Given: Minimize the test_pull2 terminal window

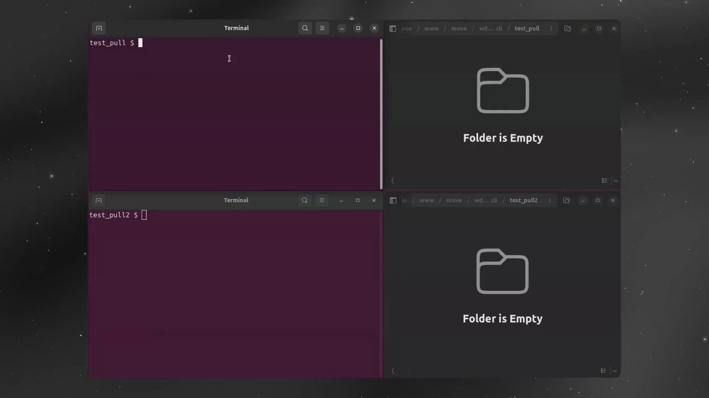Looking at the screenshot, I should click(x=342, y=200).
